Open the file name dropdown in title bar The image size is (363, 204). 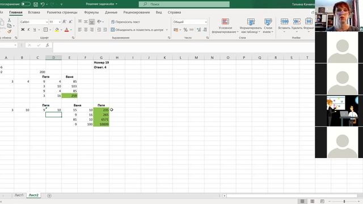click(x=116, y=4)
